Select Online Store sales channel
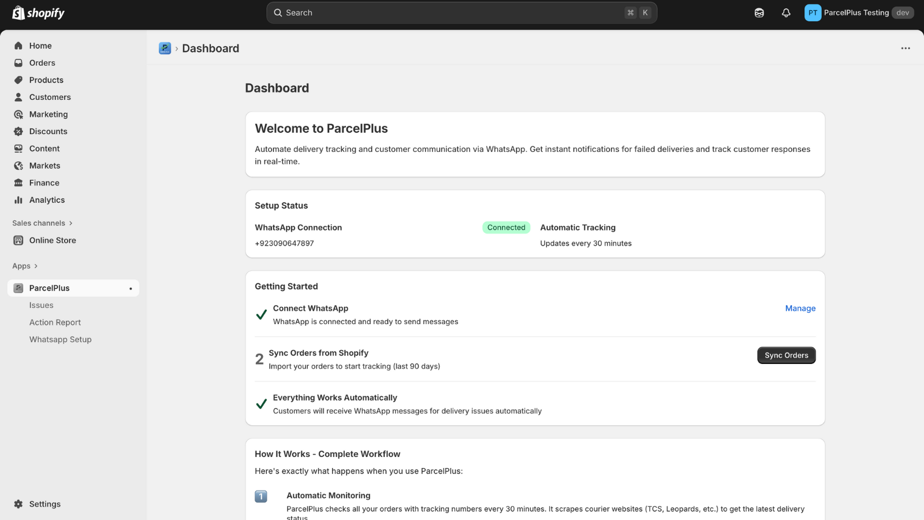Viewport: 924px width, 520px height. pyautogui.click(x=53, y=240)
